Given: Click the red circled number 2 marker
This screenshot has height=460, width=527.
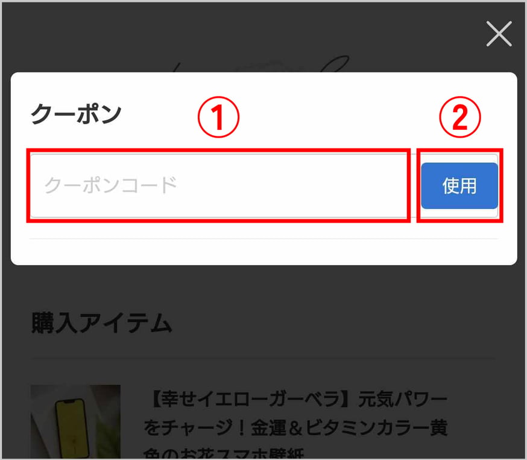Looking at the screenshot, I should point(460,117).
